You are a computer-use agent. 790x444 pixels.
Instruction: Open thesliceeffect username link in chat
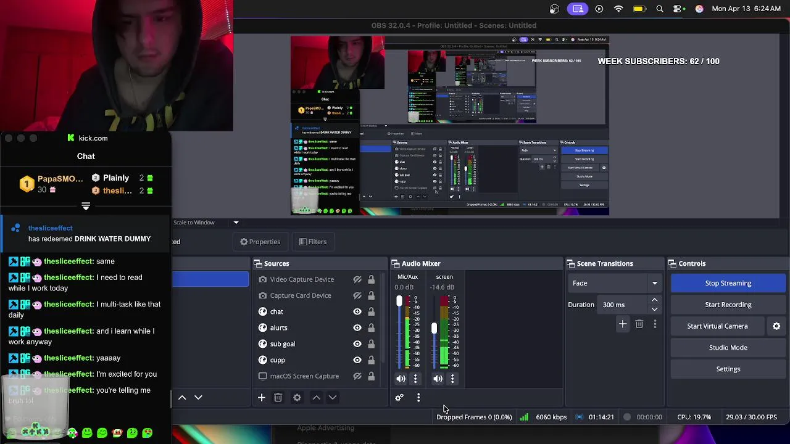(x=51, y=228)
